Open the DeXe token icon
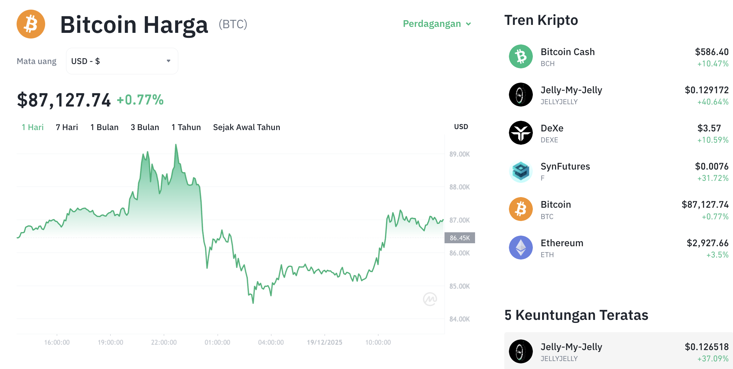 (520, 133)
